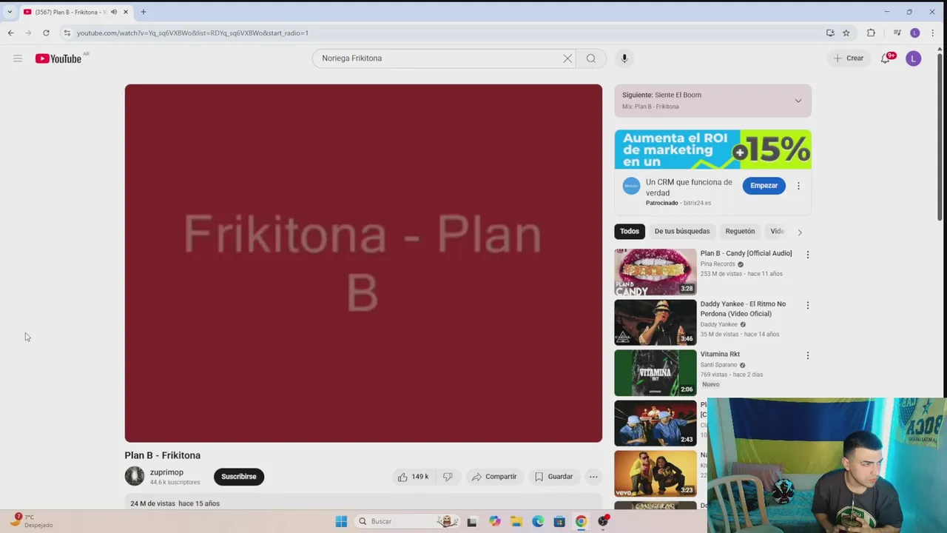This screenshot has height=533, width=947.
Task: Open the YouTube guide hamburger menu
Action: tap(18, 58)
